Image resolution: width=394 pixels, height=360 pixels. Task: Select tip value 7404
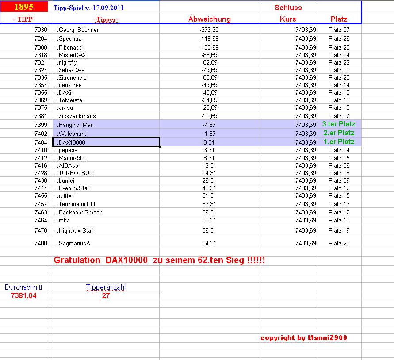[41, 142]
